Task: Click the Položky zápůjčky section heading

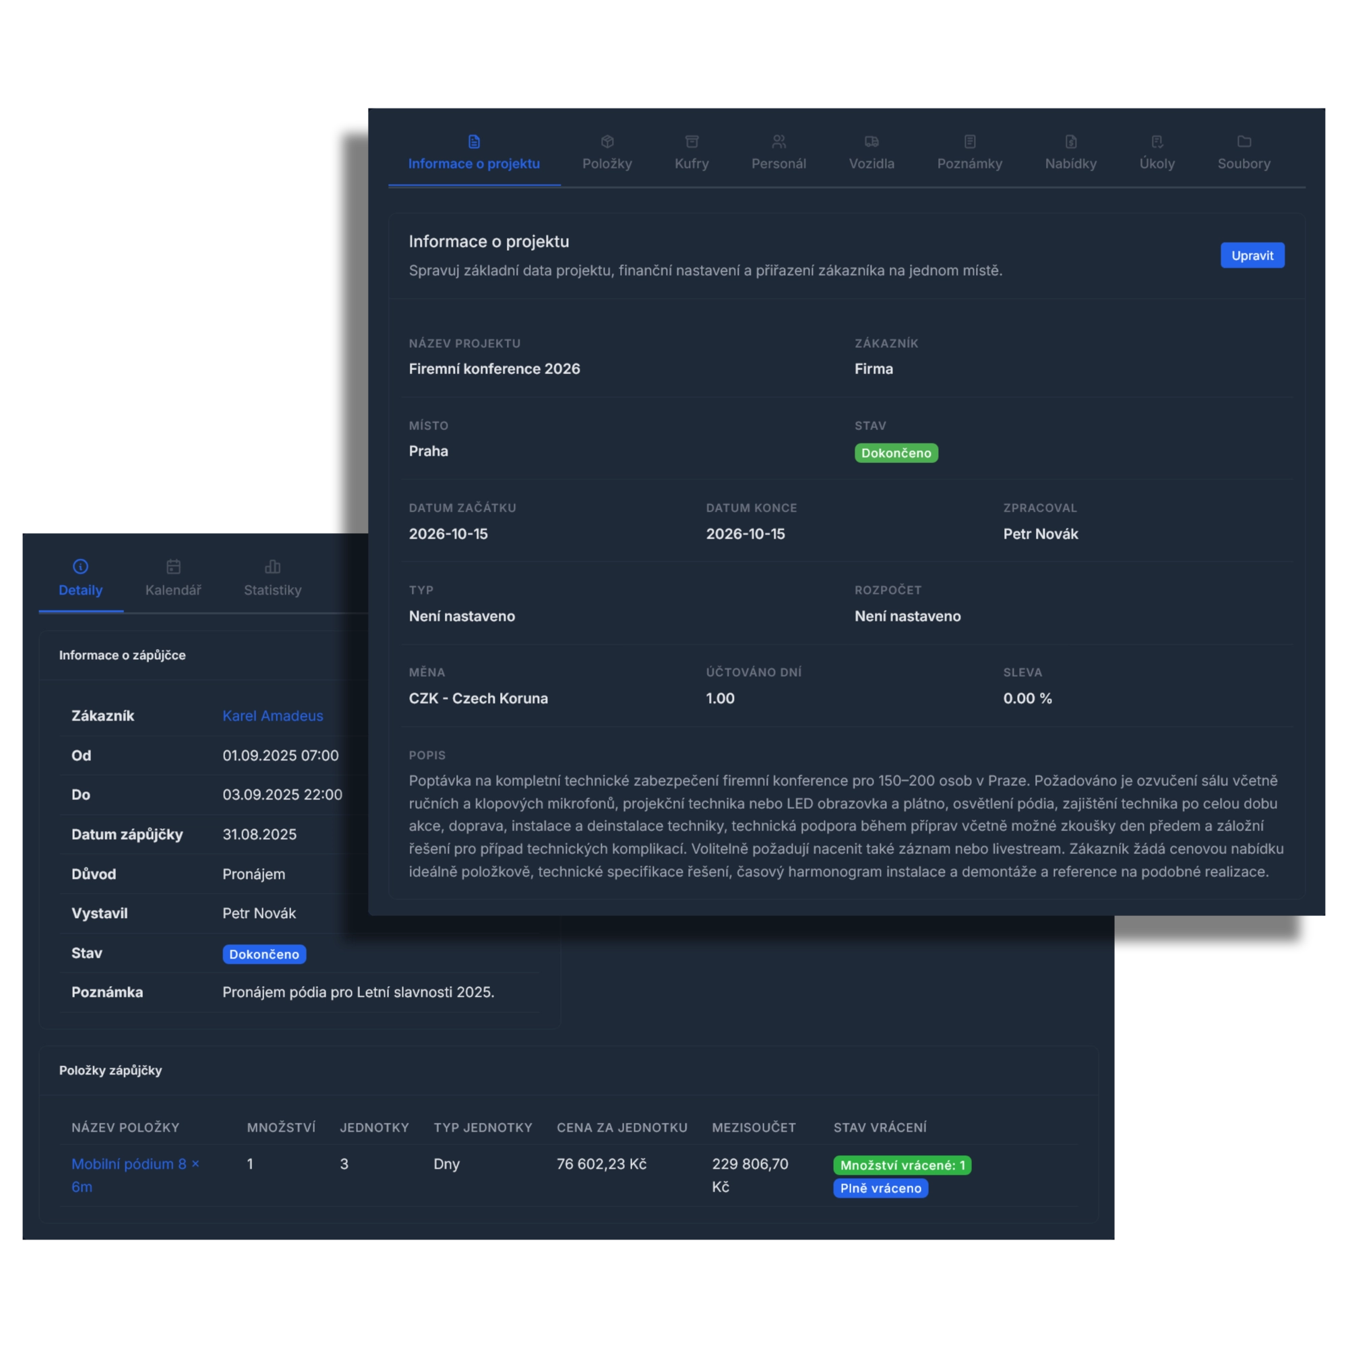Action: click(111, 1070)
